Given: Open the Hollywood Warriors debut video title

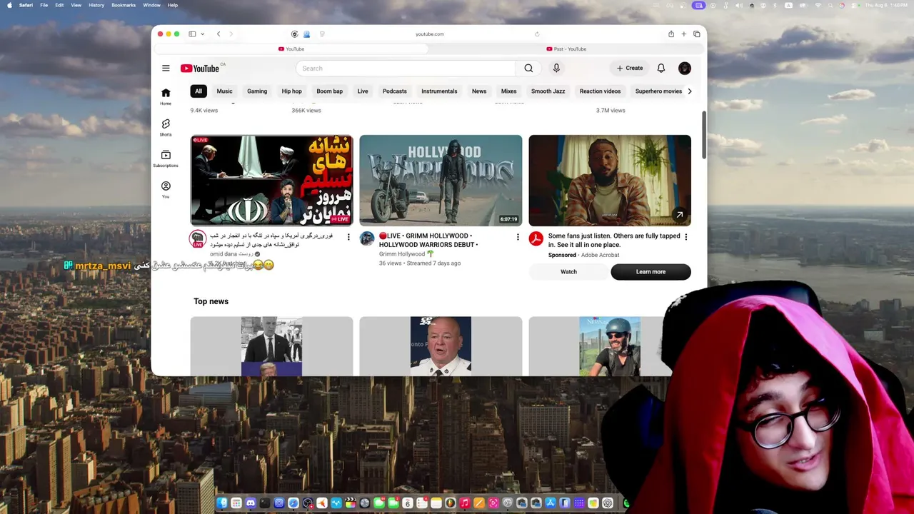Looking at the screenshot, I should coord(428,240).
